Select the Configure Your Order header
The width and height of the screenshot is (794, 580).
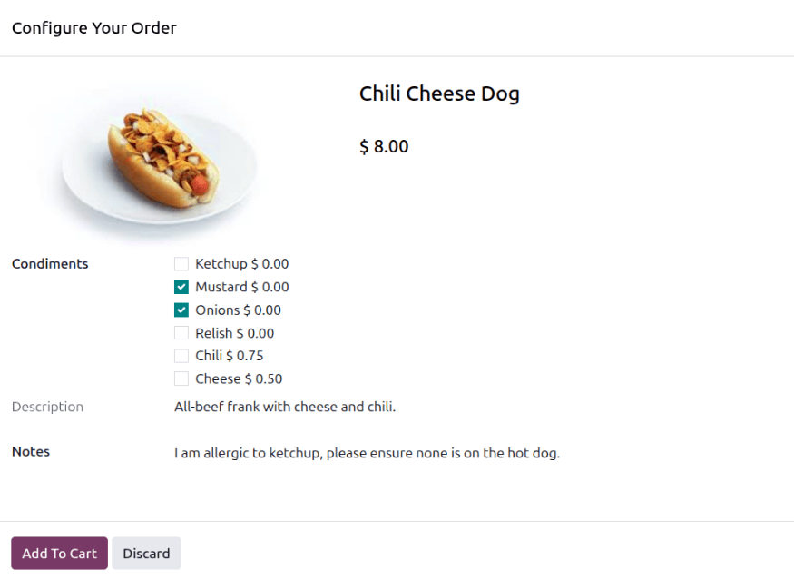(93, 27)
